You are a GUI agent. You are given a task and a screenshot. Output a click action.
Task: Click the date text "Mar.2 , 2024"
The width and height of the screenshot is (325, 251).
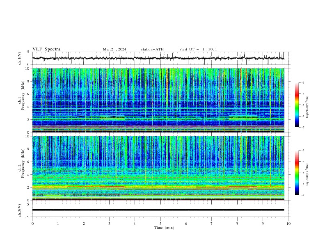point(114,49)
